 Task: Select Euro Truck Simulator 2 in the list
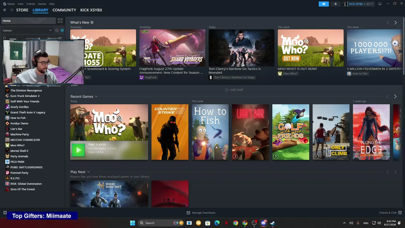pyautogui.click(x=25, y=96)
